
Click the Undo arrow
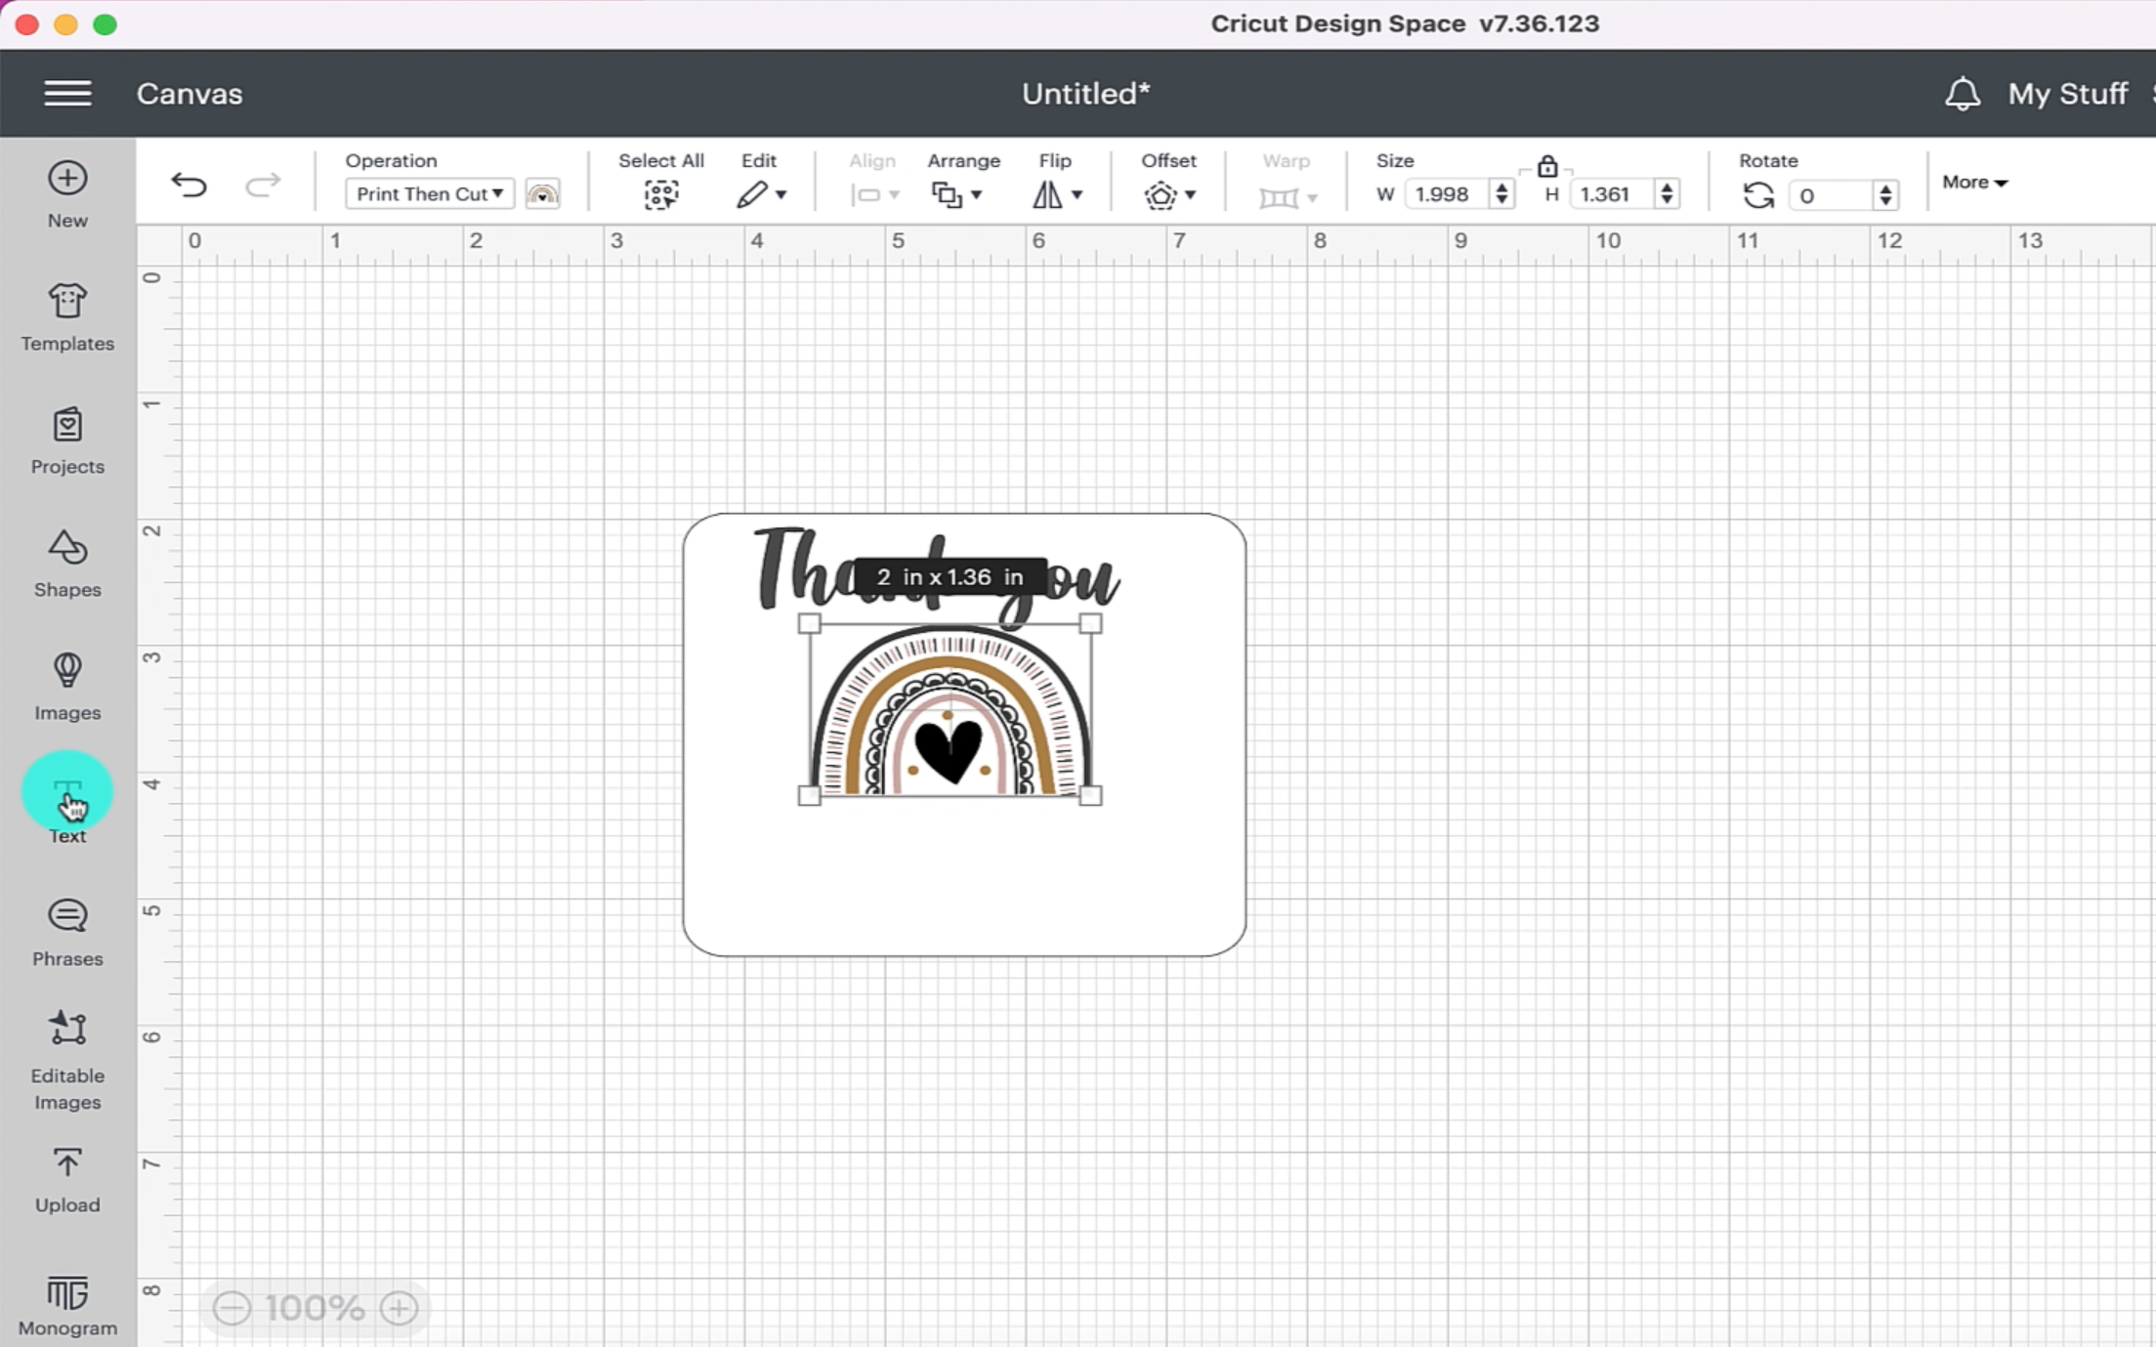pos(189,185)
